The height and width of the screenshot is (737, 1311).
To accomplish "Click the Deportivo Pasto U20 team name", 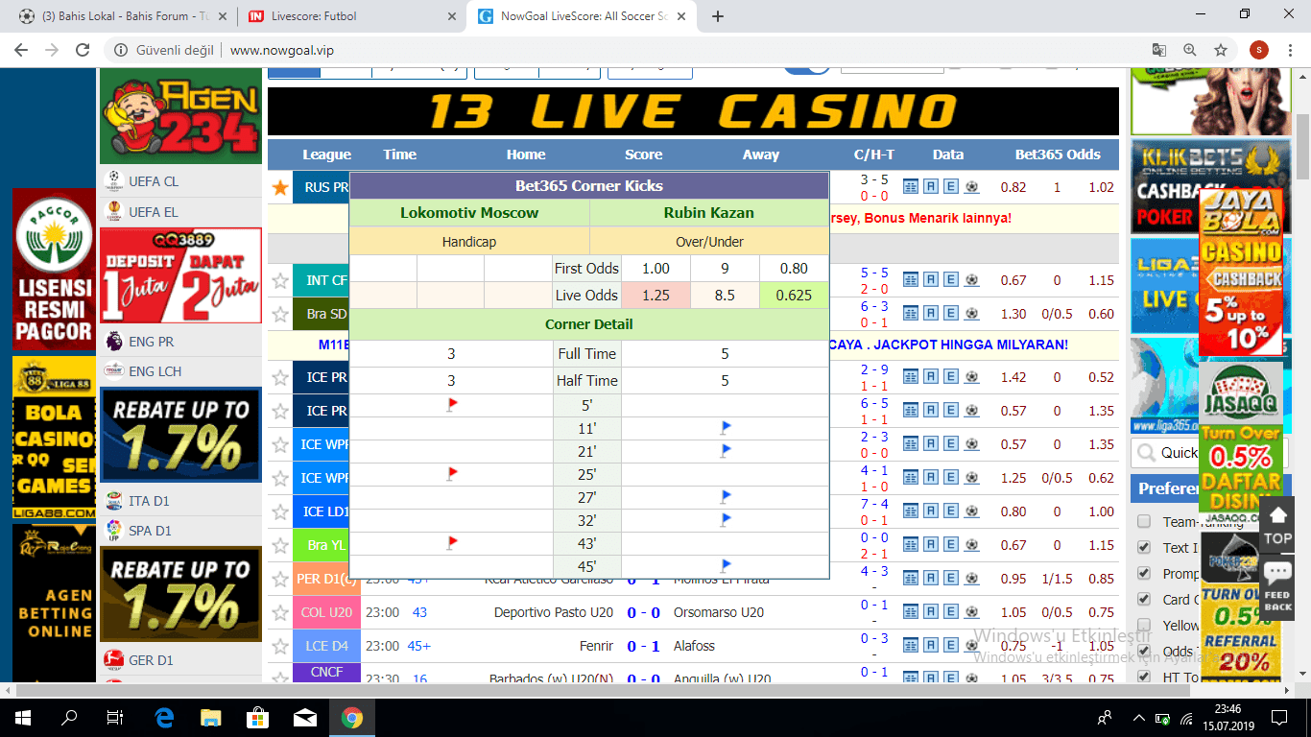I will tap(554, 612).
